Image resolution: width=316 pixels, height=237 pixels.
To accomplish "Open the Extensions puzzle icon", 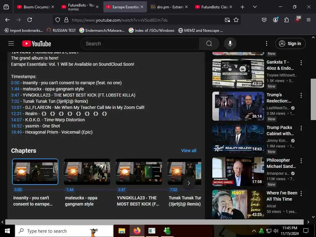I will point(286,20).
